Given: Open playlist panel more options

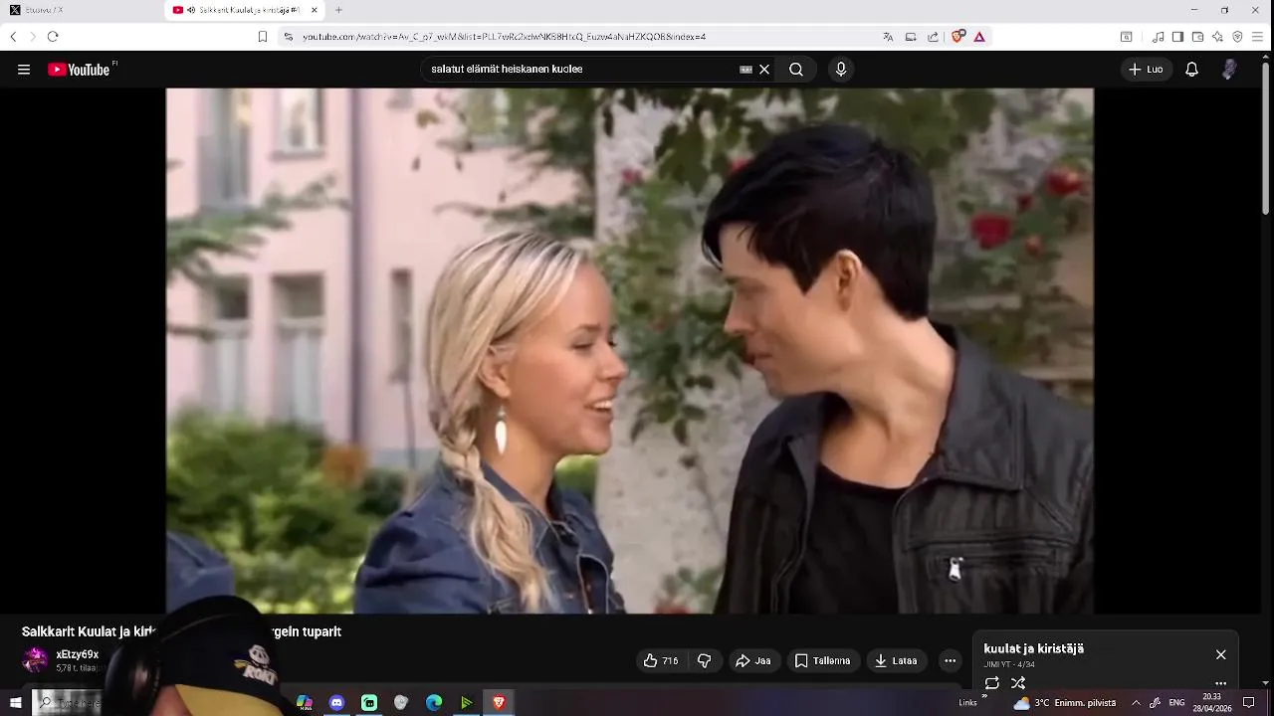Looking at the screenshot, I should point(1221,684).
